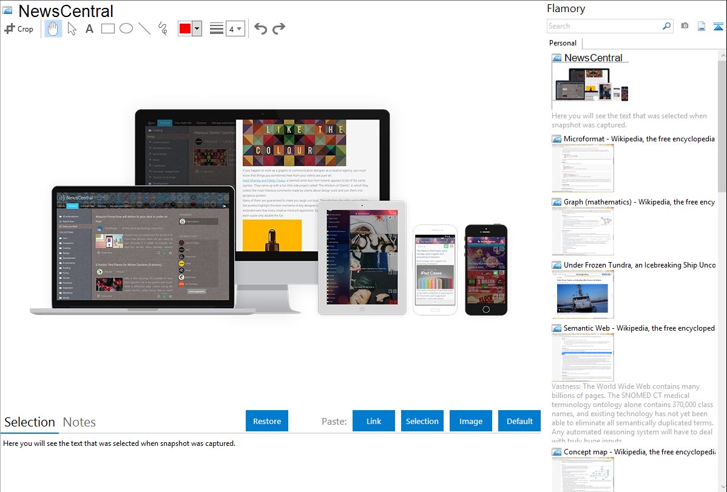Click icon beside Semantic Web title
The height and width of the screenshot is (492, 727).
556,328
